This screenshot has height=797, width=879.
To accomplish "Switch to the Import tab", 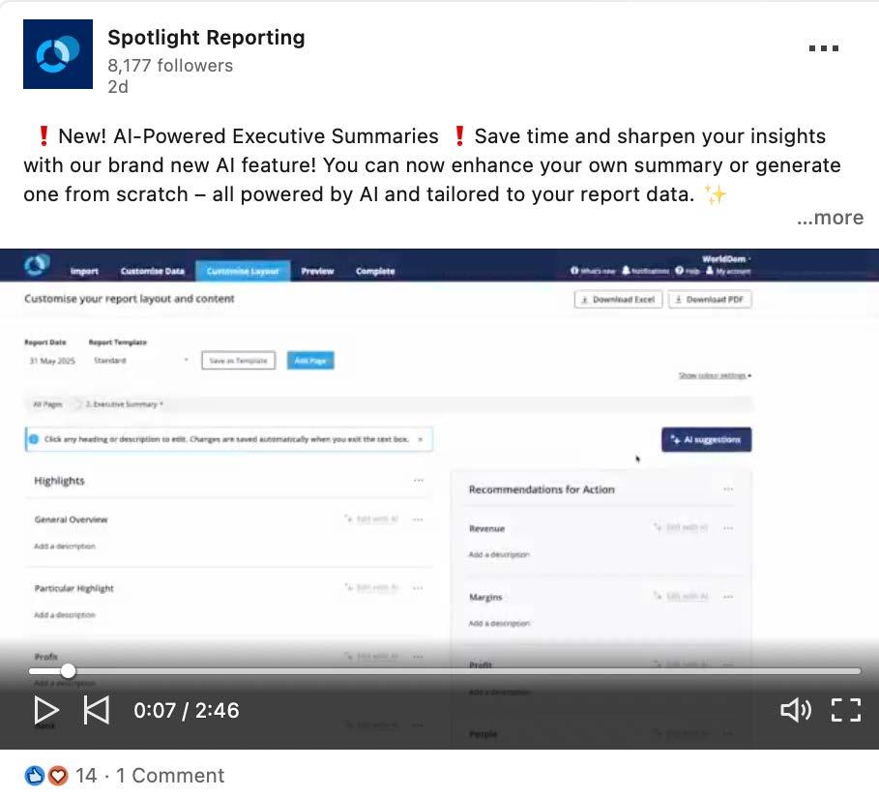I will pos(84,272).
